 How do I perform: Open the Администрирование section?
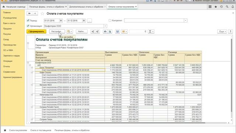click(13, 77)
